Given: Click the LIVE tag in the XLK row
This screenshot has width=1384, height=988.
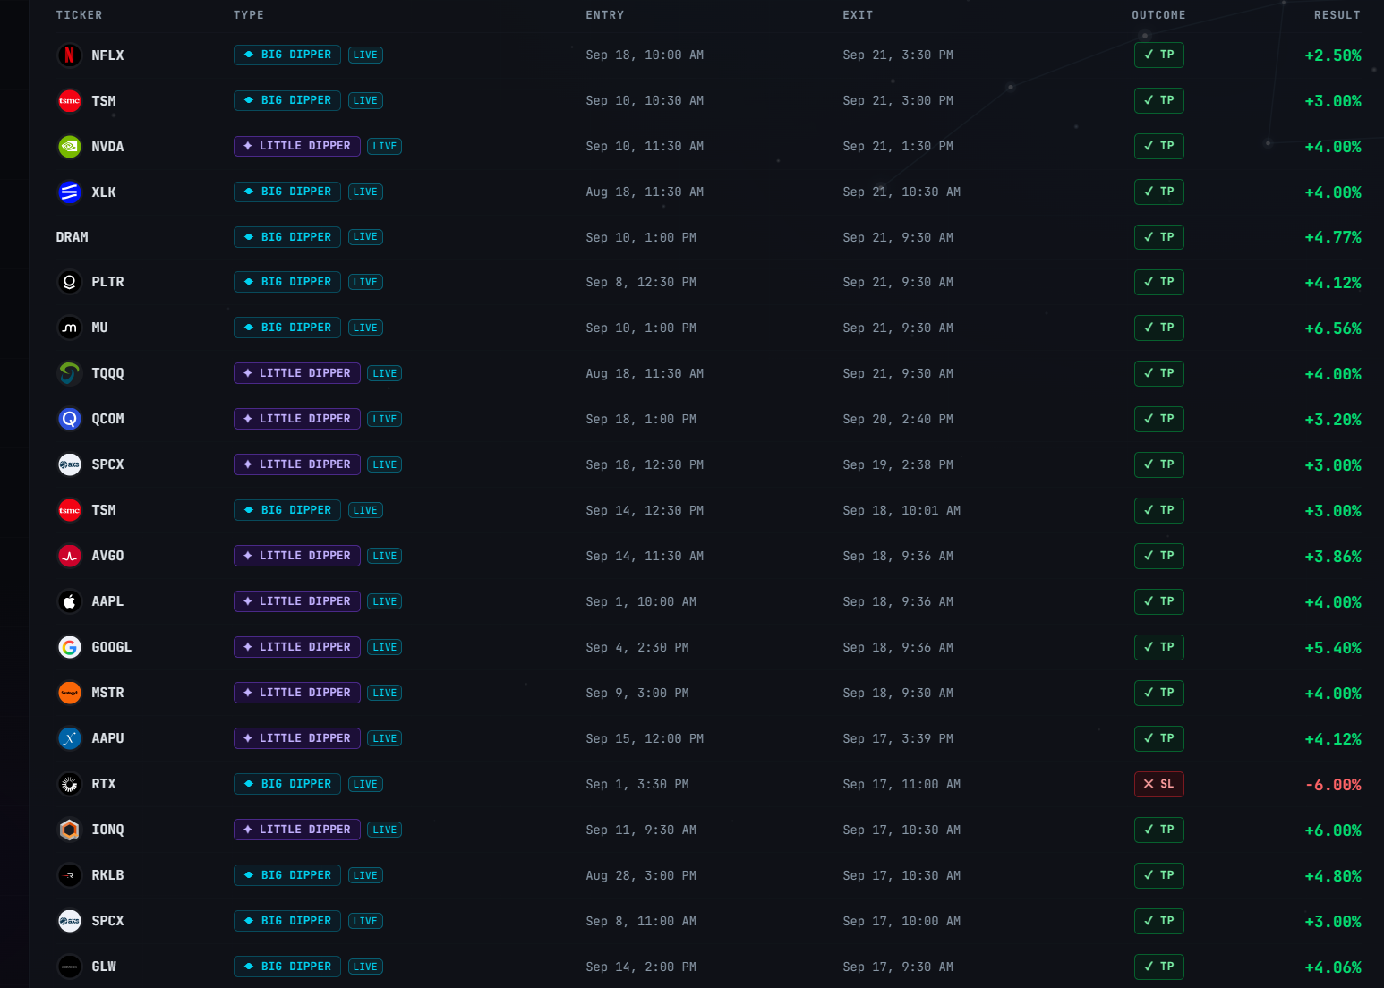Looking at the screenshot, I should (365, 192).
